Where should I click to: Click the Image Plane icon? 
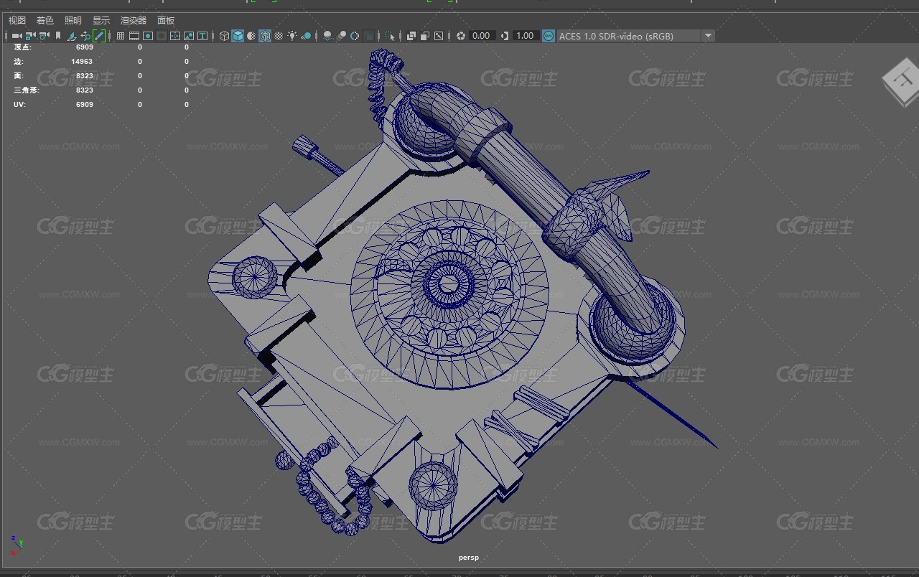pos(72,36)
